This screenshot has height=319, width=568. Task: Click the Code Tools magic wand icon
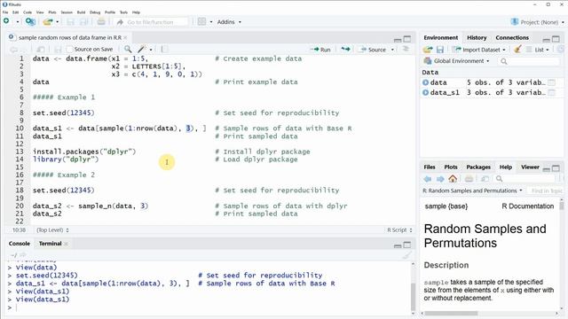142,49
